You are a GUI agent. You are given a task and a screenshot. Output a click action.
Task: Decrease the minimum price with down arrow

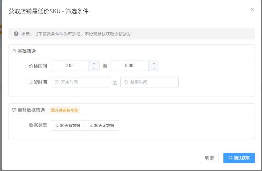[94, 68]
